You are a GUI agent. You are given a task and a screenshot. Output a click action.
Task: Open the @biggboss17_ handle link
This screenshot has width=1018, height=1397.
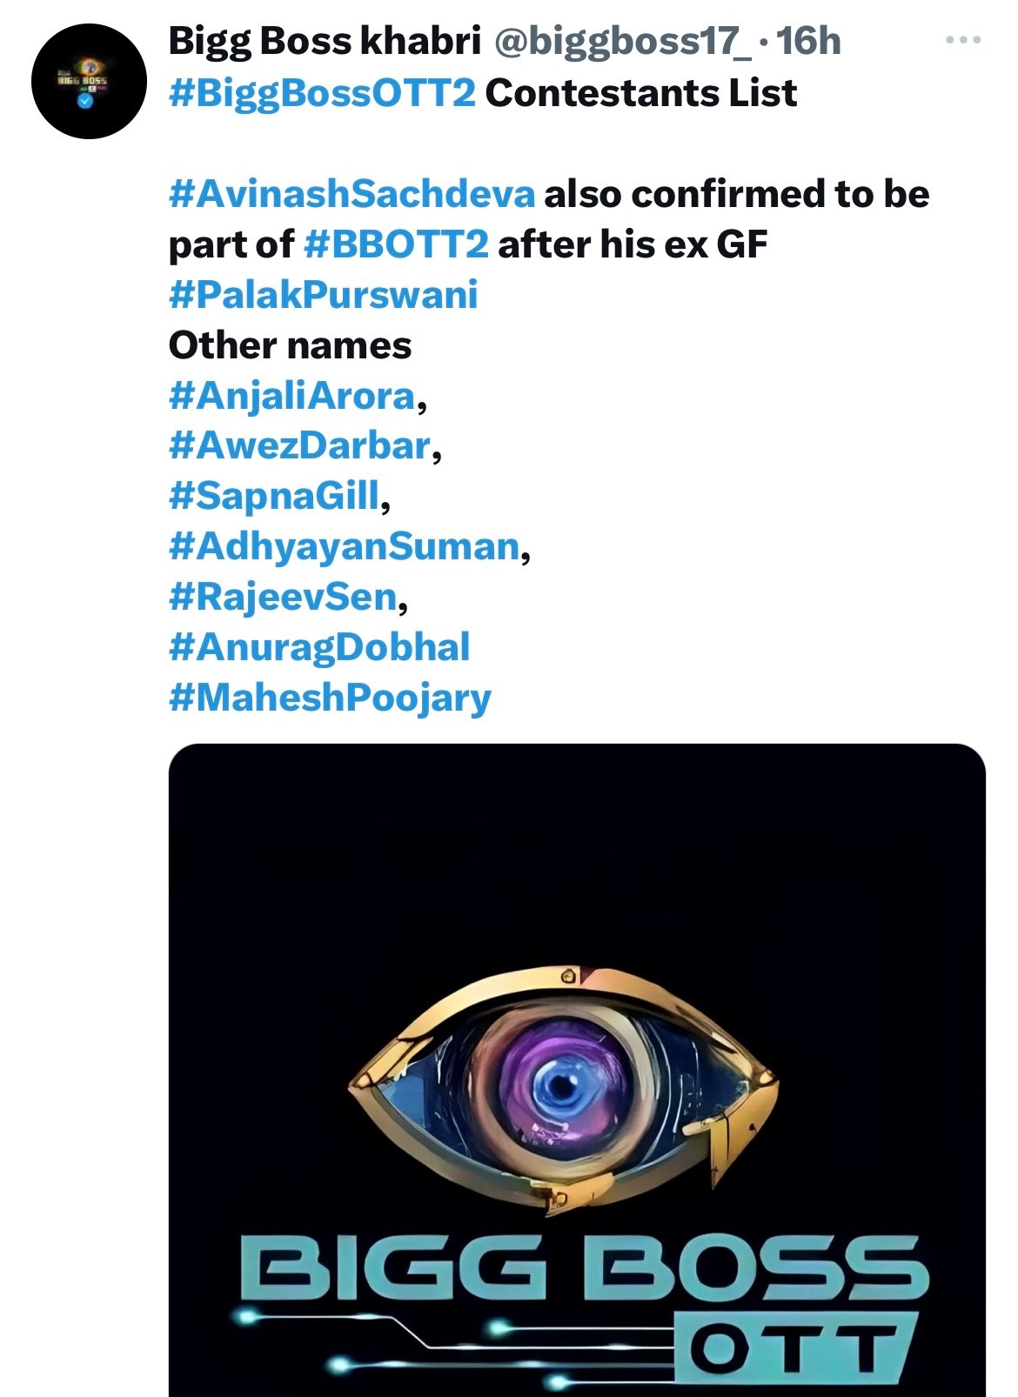click(x=622, y=41)
